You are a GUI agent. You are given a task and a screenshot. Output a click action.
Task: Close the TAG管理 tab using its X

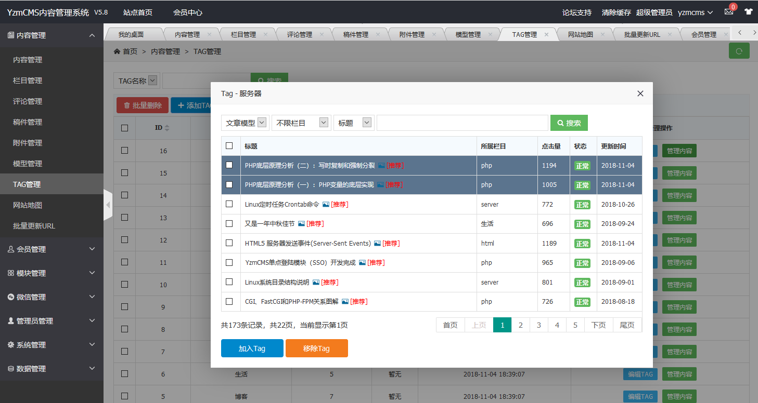pyautogui.click(x=546, y=34)
